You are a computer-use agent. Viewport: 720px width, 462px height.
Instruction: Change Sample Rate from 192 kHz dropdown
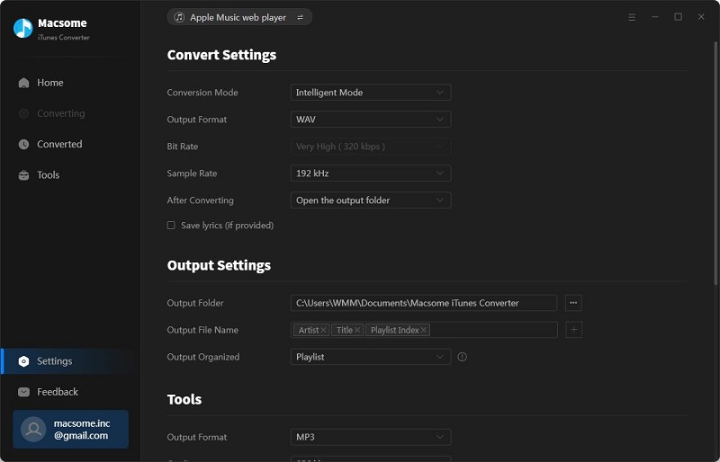point(371,173)
